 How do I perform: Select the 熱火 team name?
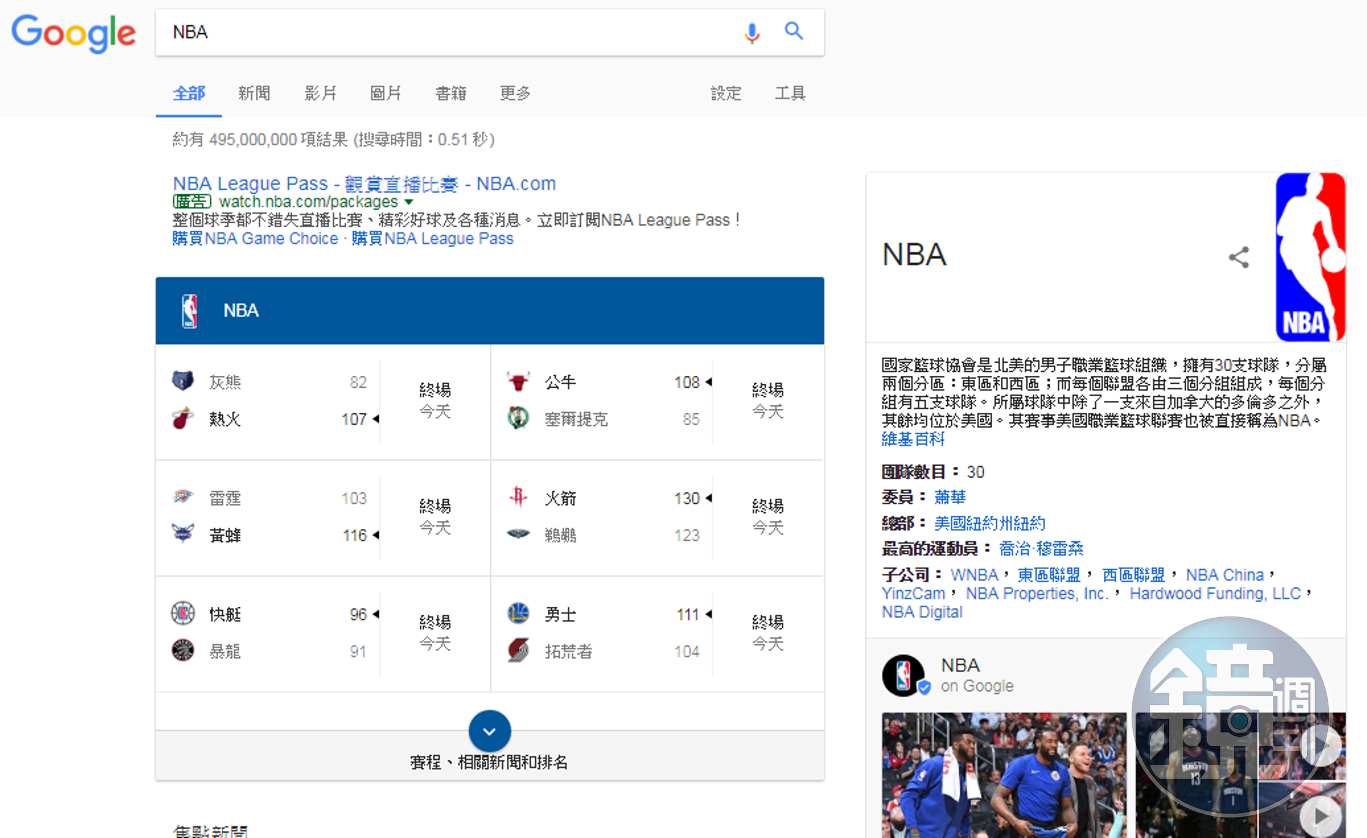[225, 420]
